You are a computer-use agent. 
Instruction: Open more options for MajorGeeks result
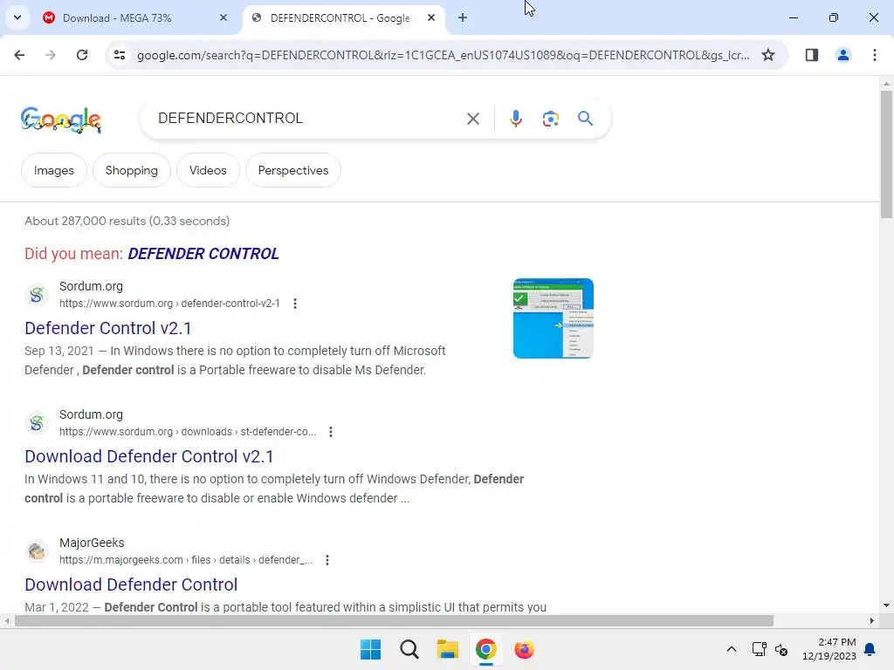click(327, 560)
